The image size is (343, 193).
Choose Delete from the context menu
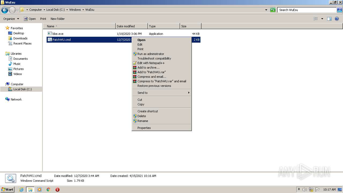162,116
